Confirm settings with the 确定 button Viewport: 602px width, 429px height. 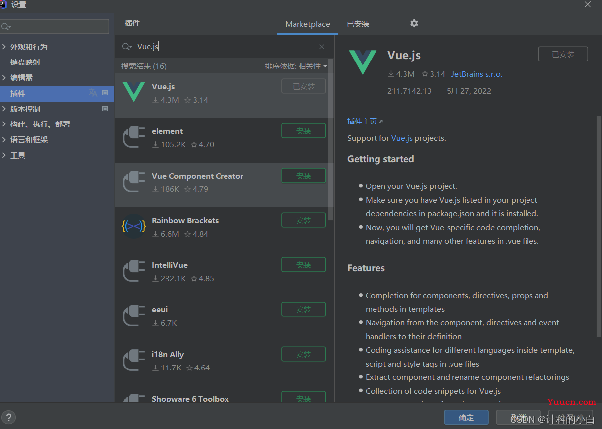click(466, 417)
